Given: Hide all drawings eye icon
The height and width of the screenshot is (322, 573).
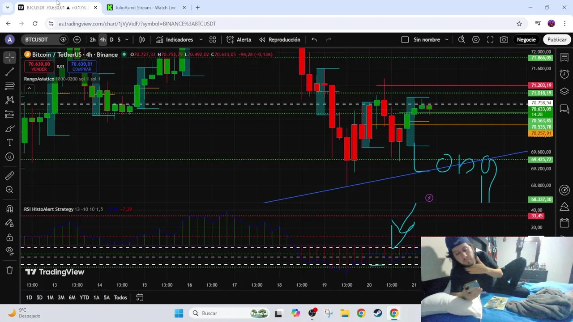Looking at the screenshot, I should click(10, 251).
